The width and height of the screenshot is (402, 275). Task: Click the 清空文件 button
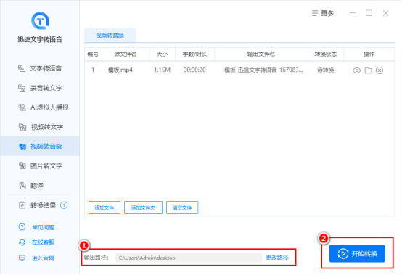(x=182, y=208)
